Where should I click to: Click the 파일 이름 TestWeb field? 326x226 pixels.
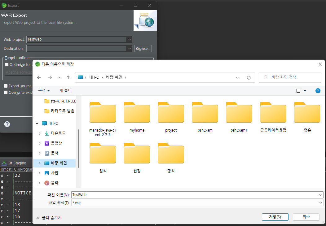coord(195,195)
